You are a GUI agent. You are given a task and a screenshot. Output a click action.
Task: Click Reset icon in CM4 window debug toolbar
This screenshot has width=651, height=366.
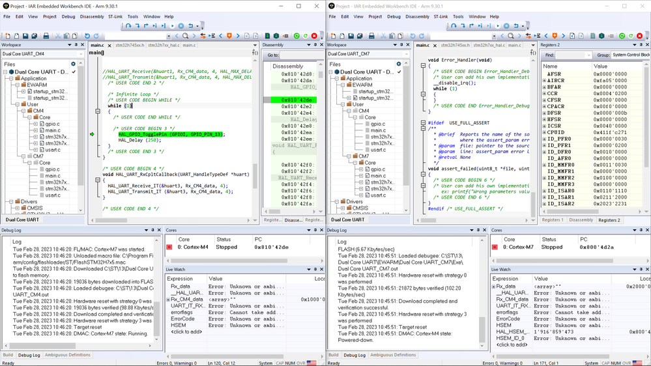pyautogui.click(x=190, y=26)
